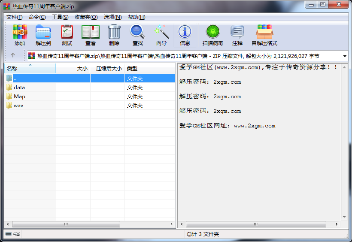
Task: Click the key password icon in status bar
Action: pyautogui.click(x=17, y=234)
